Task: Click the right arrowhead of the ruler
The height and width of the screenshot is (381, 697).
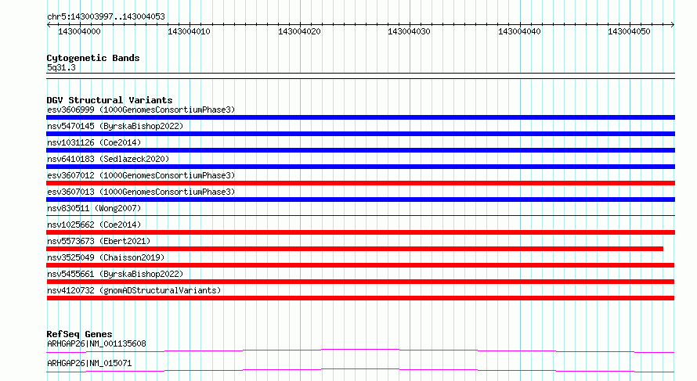Action: [x=673, y=25]
